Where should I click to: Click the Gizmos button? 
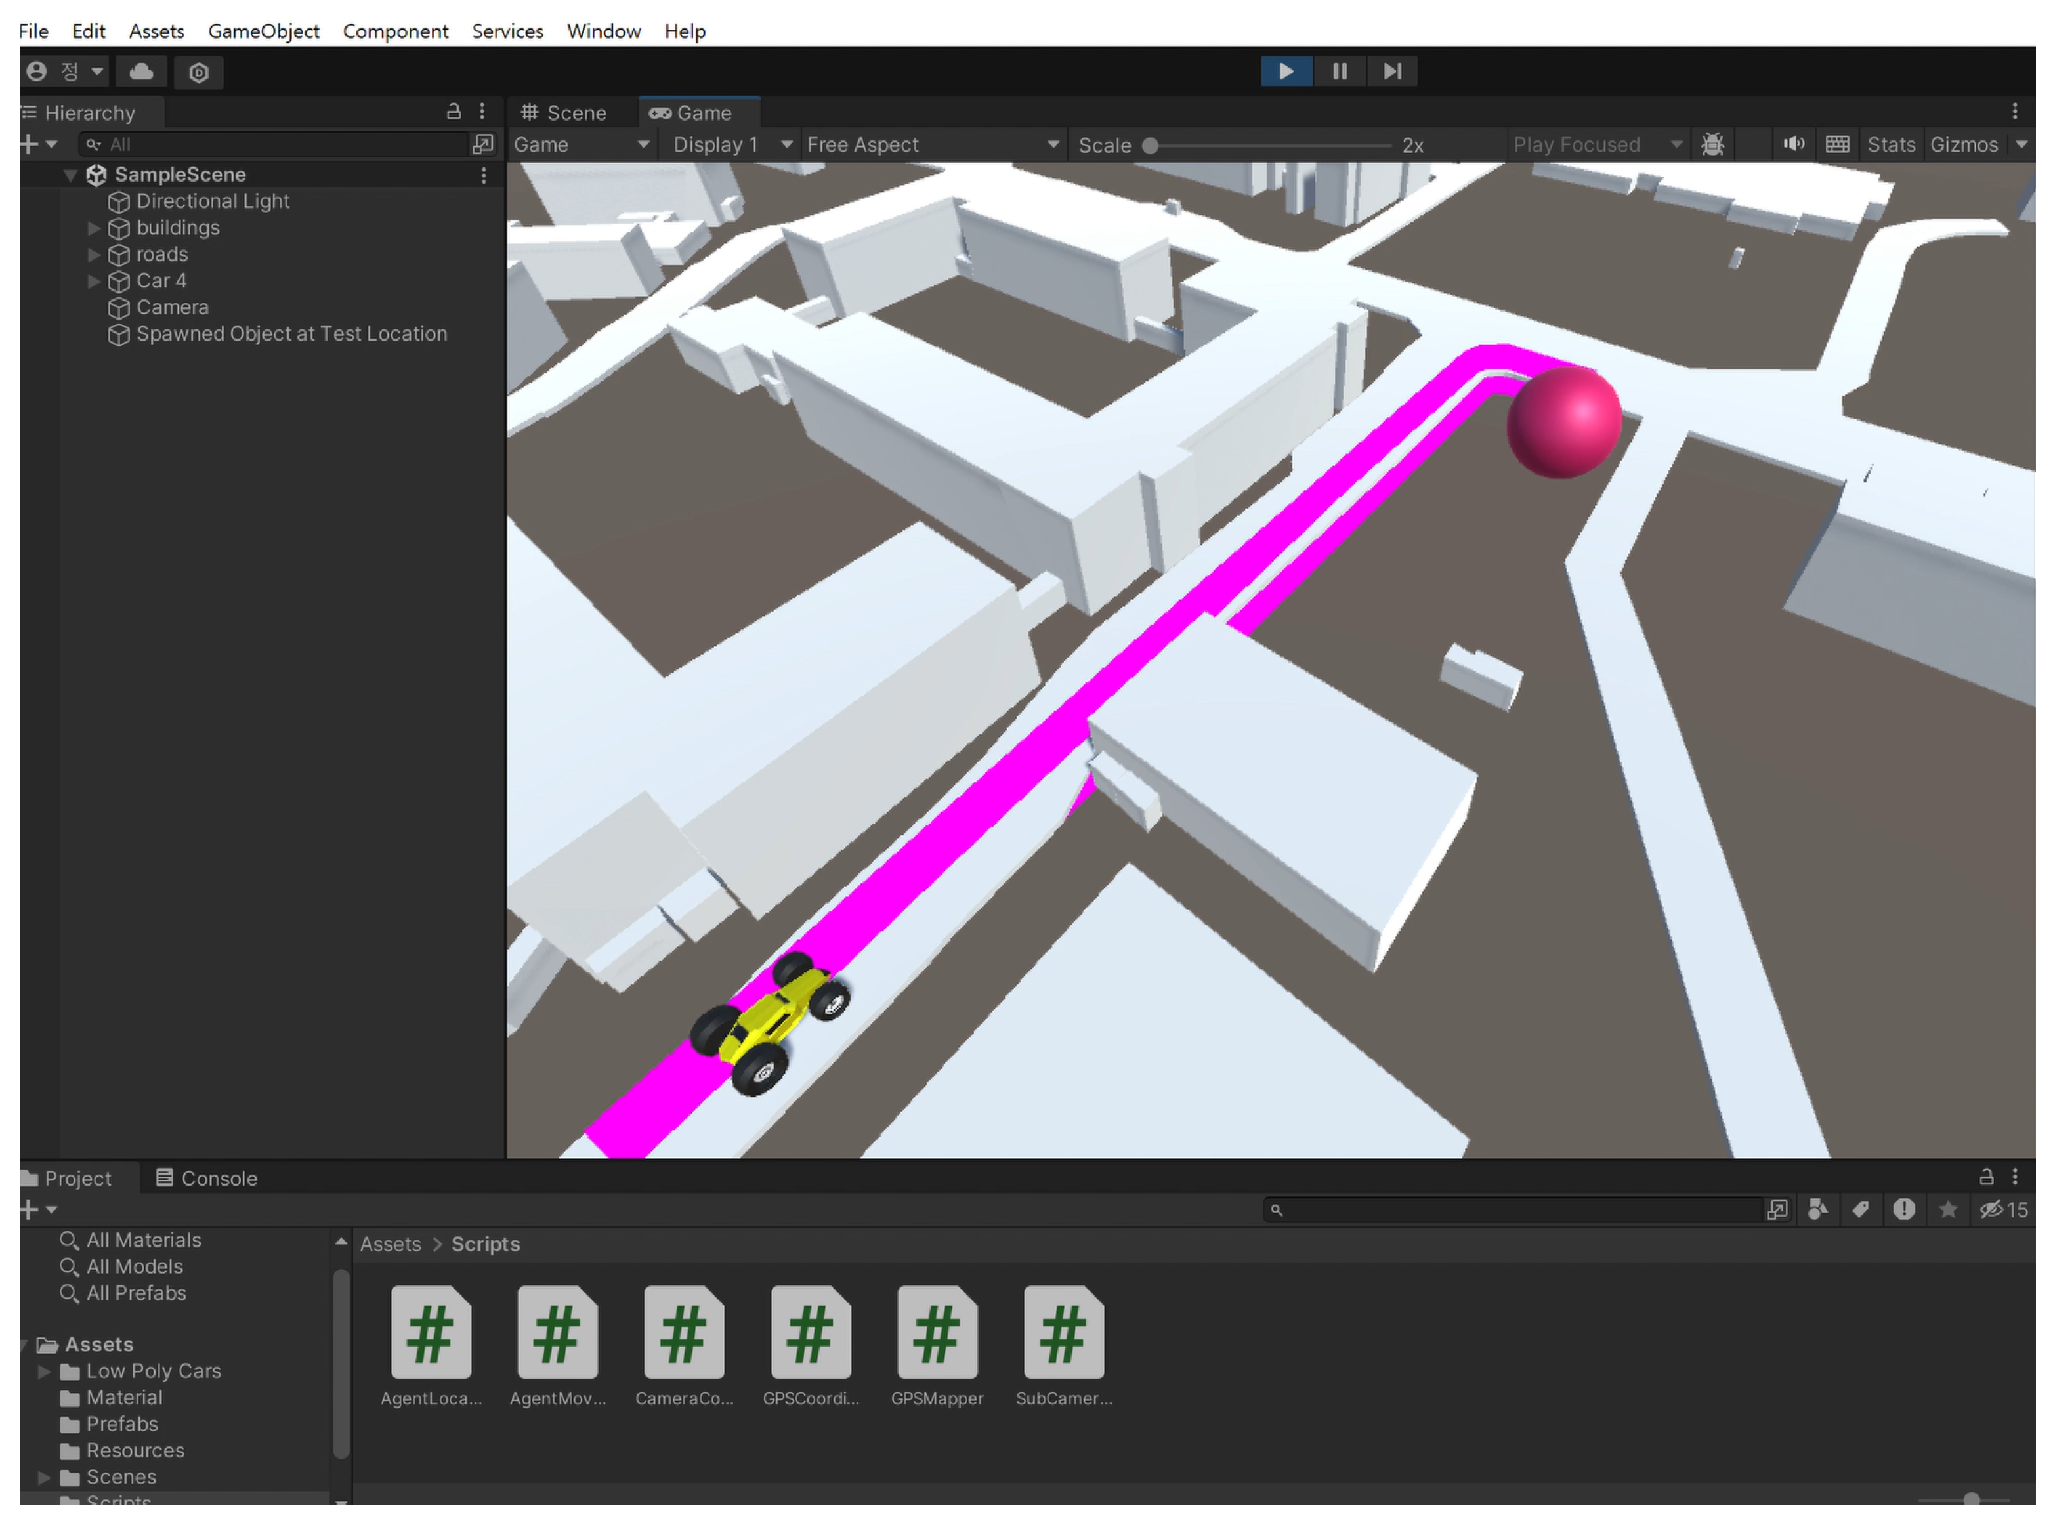click(x=1964, y=144)
